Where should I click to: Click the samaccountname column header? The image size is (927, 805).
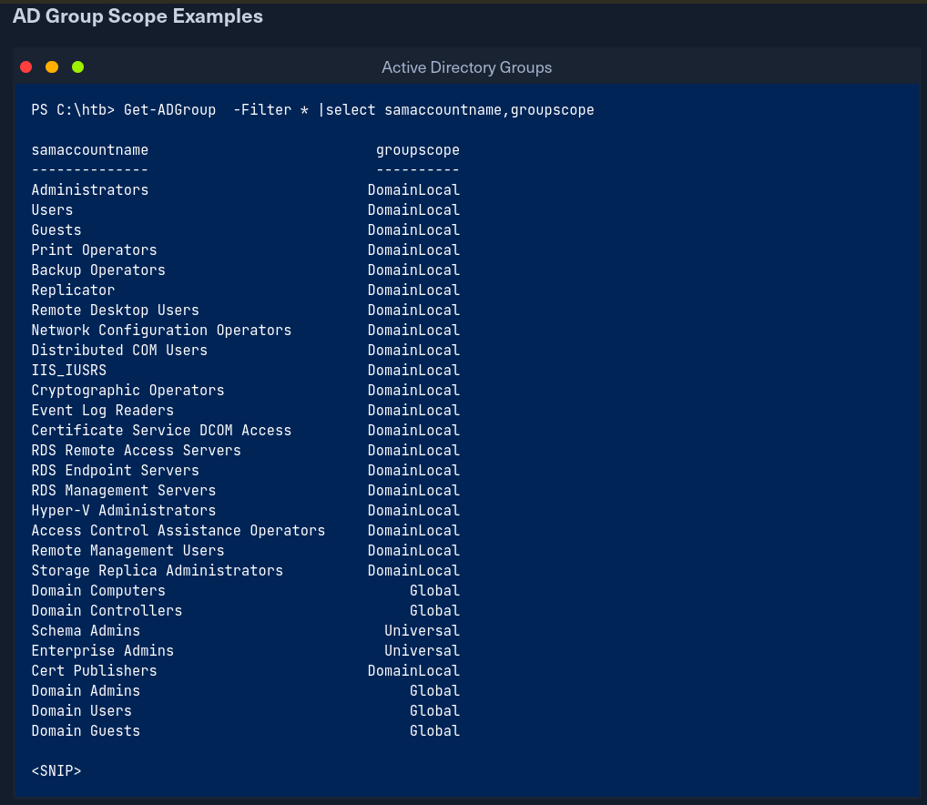tap(89, 150)
